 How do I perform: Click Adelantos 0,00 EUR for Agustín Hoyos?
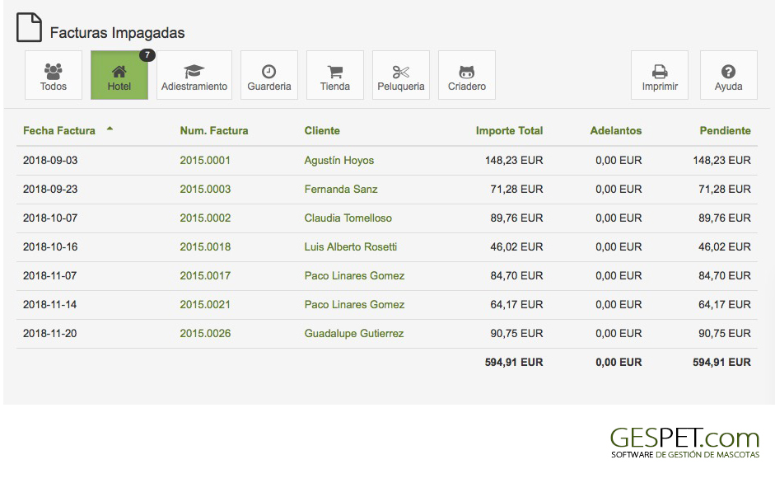pos(619,161)
